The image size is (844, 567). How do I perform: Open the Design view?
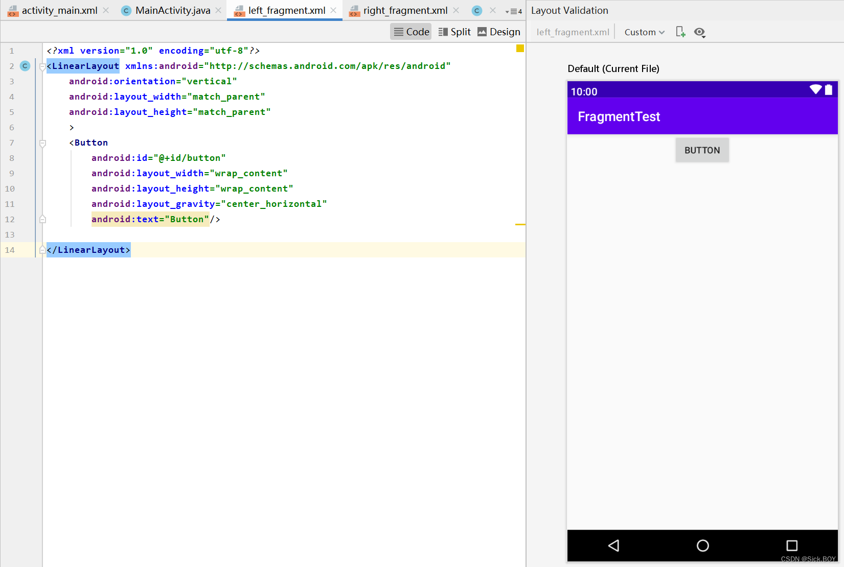[499, 31]
